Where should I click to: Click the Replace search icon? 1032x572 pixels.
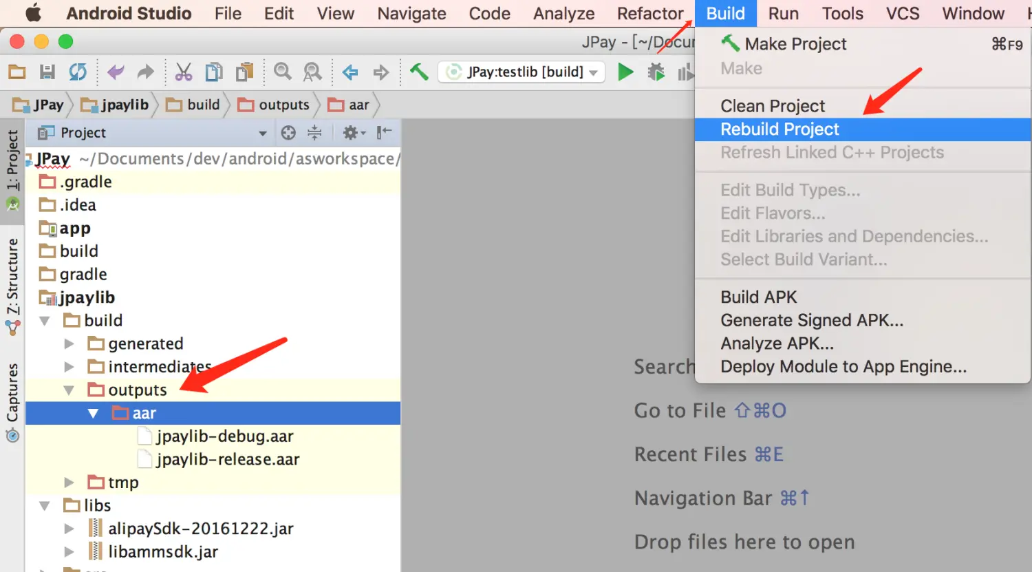312,72
